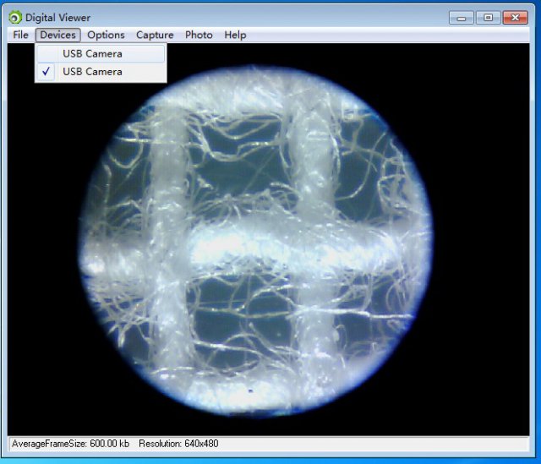Close the Digital Viewer window

[515, 18]
